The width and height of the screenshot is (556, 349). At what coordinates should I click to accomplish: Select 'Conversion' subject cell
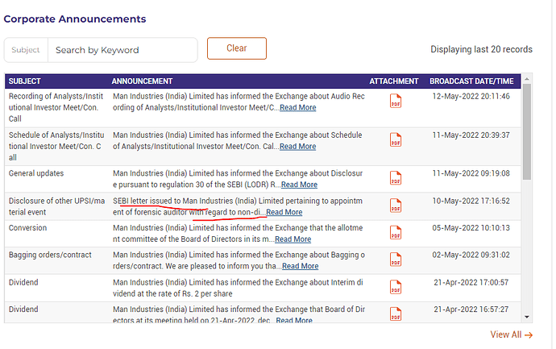(x=27, y=228)
